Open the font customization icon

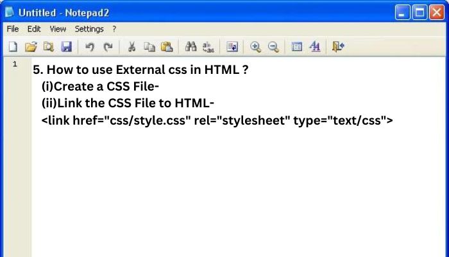[315, 46]
